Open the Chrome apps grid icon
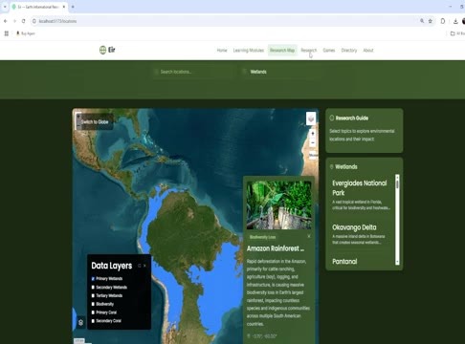 click(x=7, y=33)
